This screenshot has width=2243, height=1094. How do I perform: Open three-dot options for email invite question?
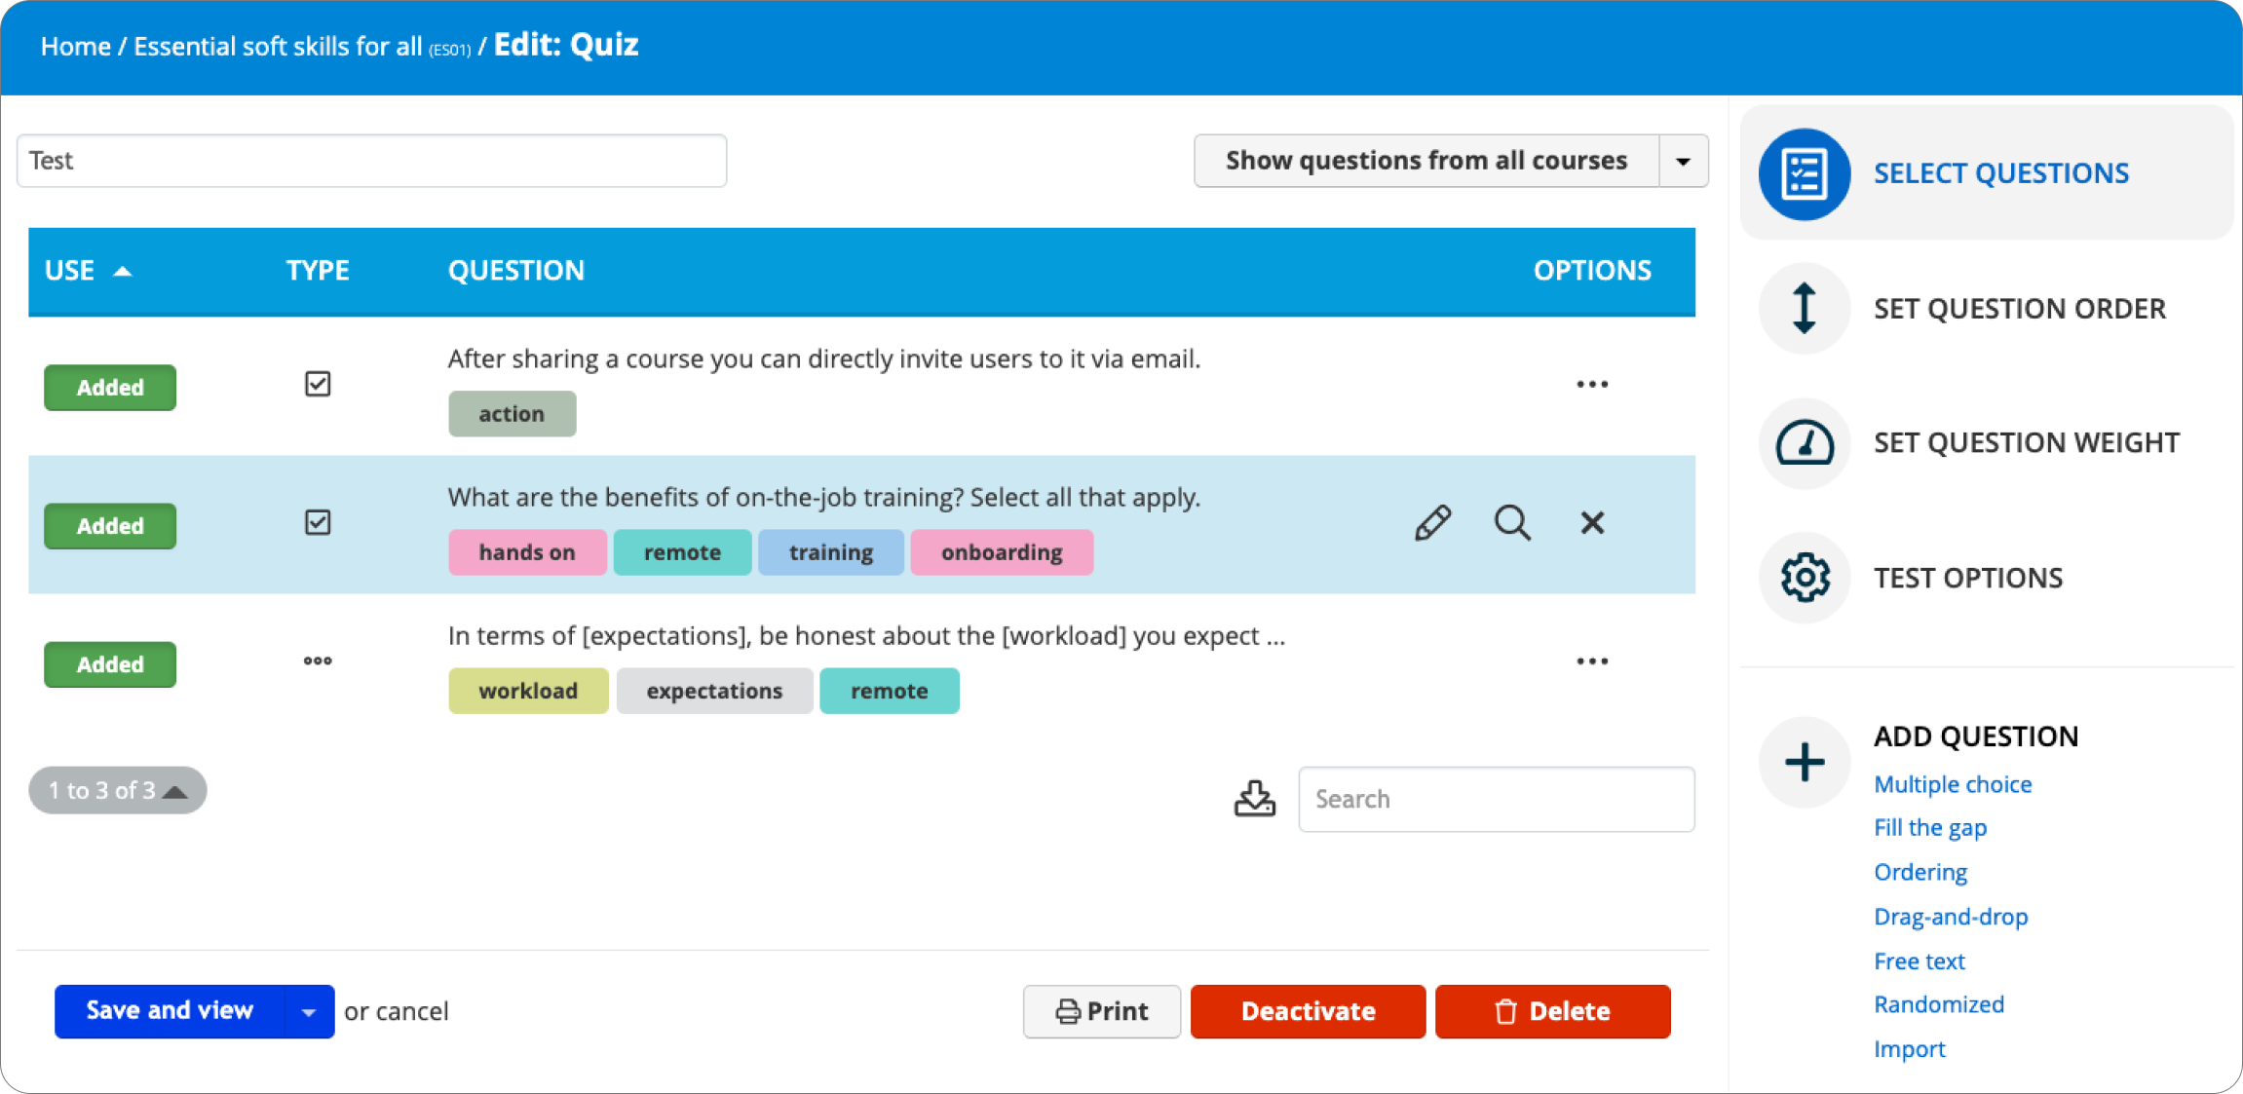(1592, 385)
